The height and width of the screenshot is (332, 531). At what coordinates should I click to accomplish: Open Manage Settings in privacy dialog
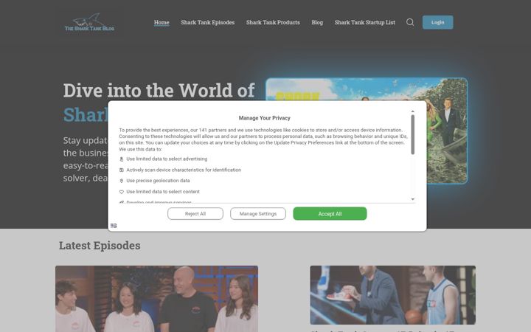[258, 214]
